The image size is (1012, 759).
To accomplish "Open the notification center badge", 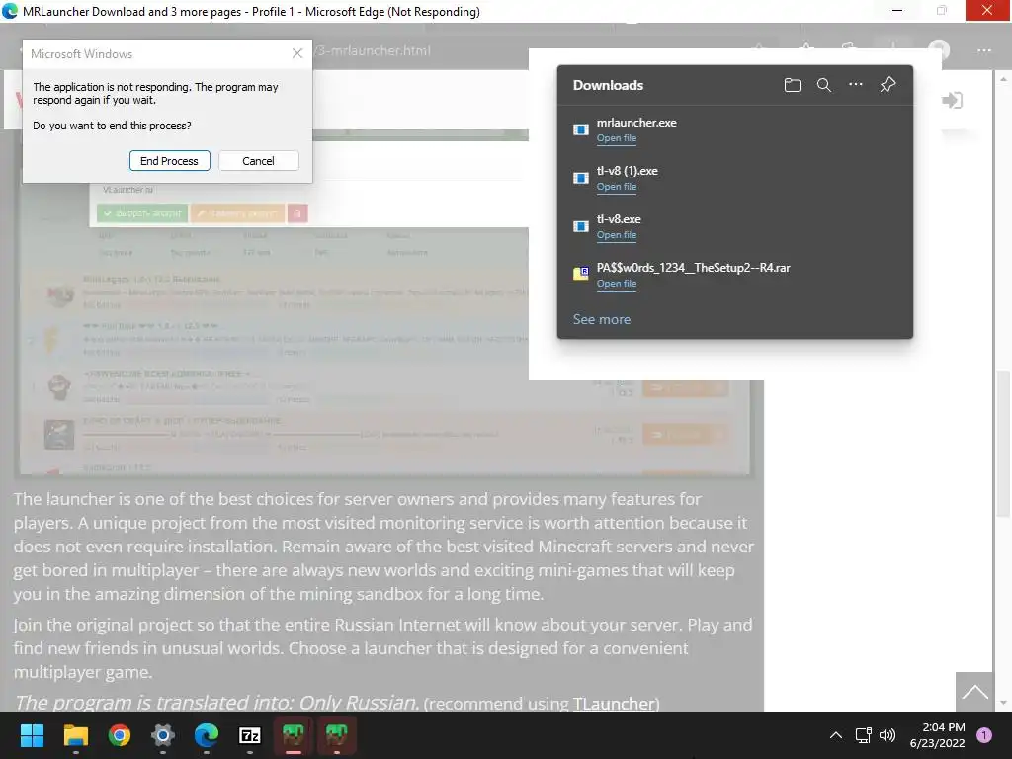I will (x=984, y=735).
